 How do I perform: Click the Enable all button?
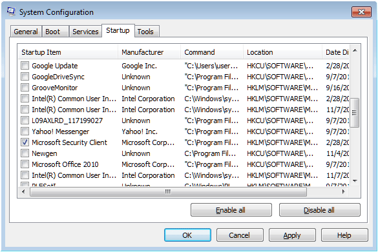(231, 210)
